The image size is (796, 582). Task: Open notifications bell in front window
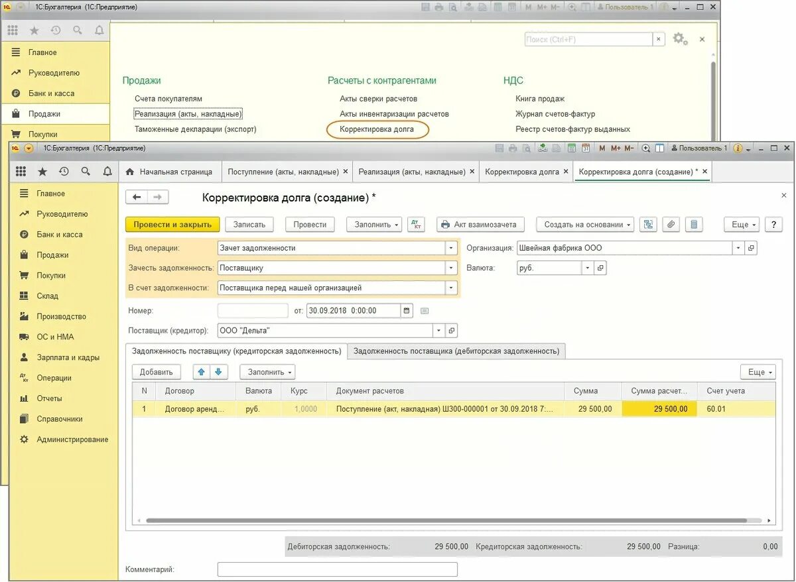tap(107, 172)
